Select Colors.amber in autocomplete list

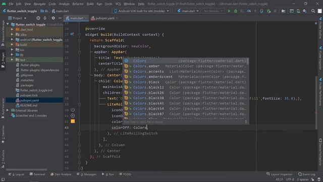pos(186,66)
